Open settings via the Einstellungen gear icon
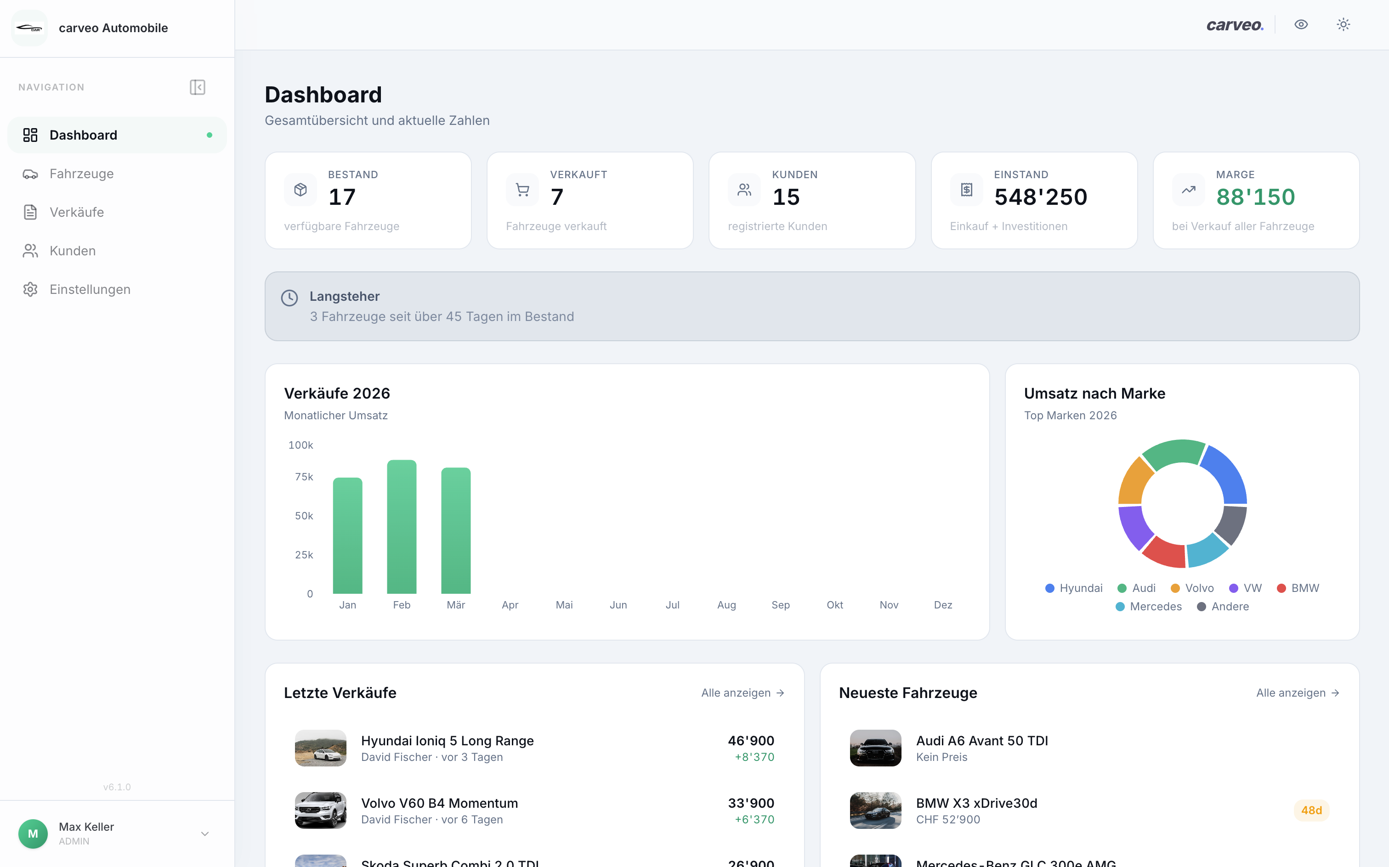 [30, 290]
